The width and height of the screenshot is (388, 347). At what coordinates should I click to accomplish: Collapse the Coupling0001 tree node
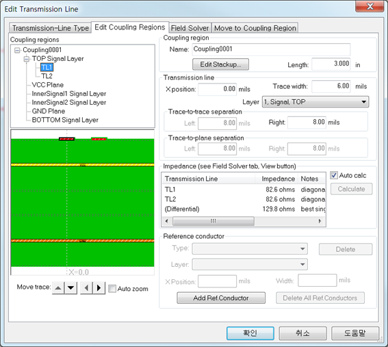click(17, 50)
